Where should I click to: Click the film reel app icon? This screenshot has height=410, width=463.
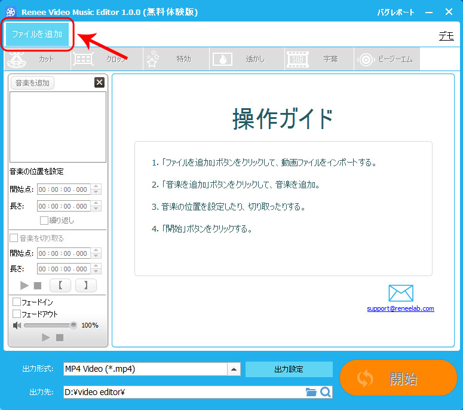coord(11,12)
